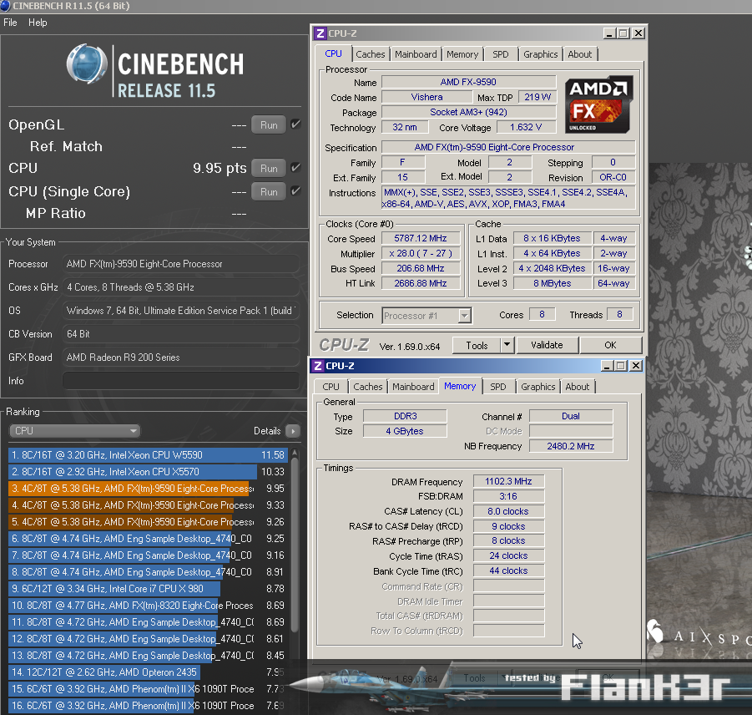Click the DRAM Frequency value 1102.3 MHz

point(508,481)
